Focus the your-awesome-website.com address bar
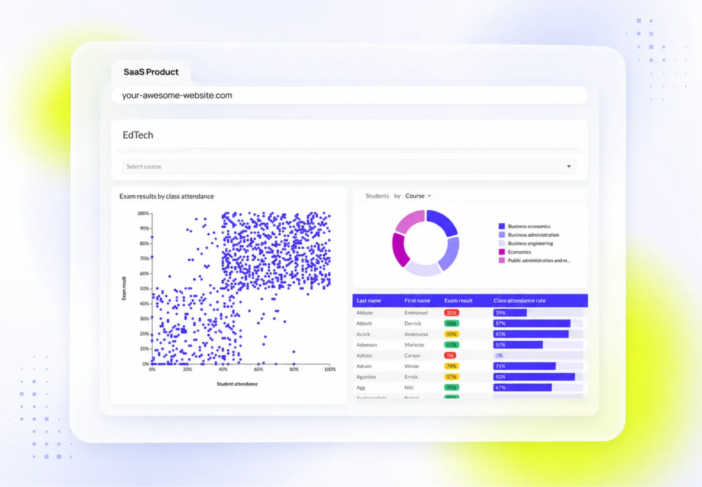 click(x=349, y=95)
